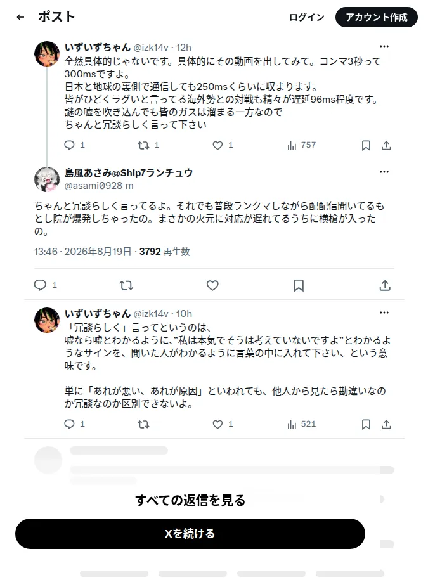Click the アカウント作成 button
Viewport: 428px width, 587px height.
click(377, 17)
